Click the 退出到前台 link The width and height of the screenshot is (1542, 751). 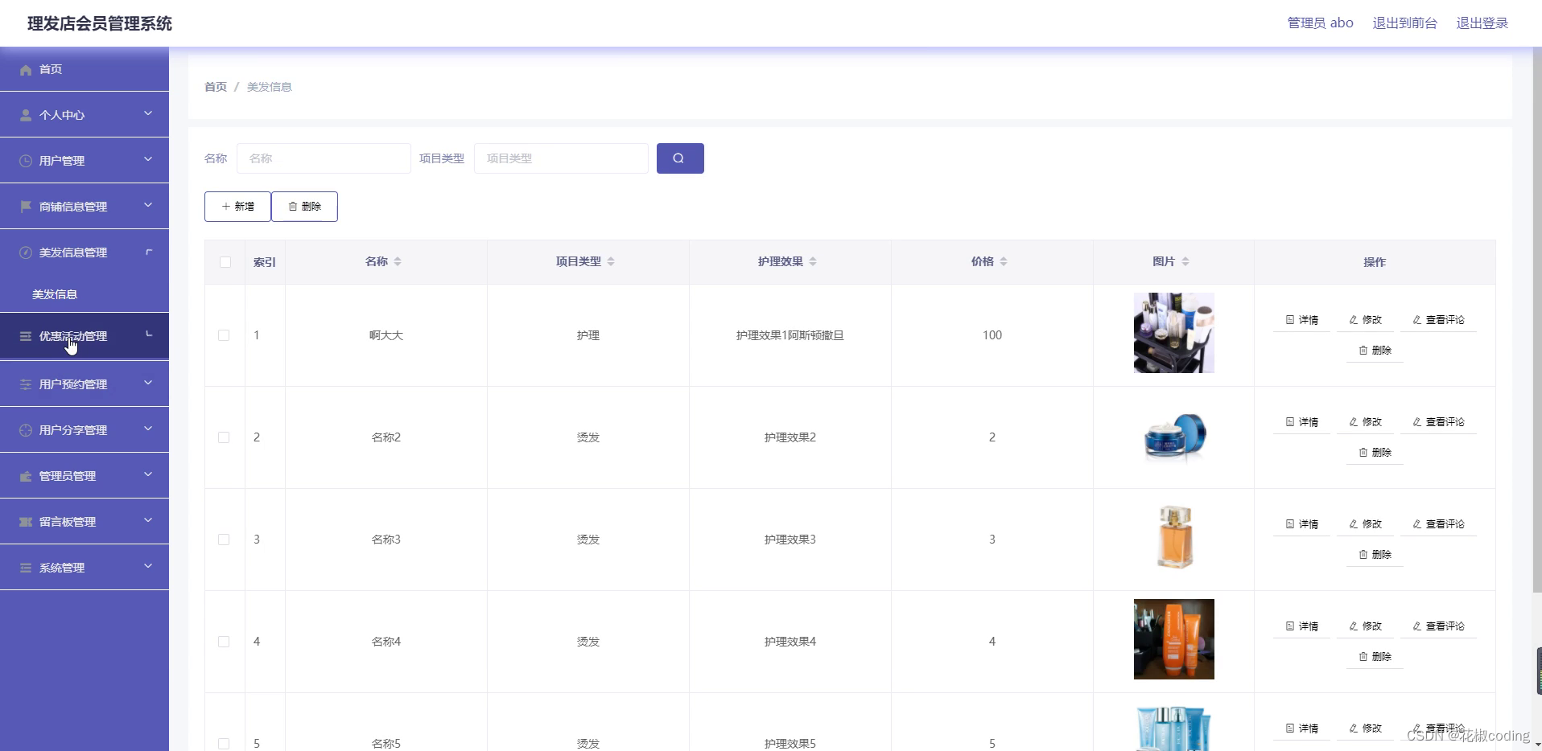[x=1404, y=23]
